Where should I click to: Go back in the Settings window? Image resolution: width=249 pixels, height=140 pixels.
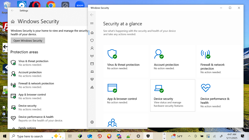[12, 11]
